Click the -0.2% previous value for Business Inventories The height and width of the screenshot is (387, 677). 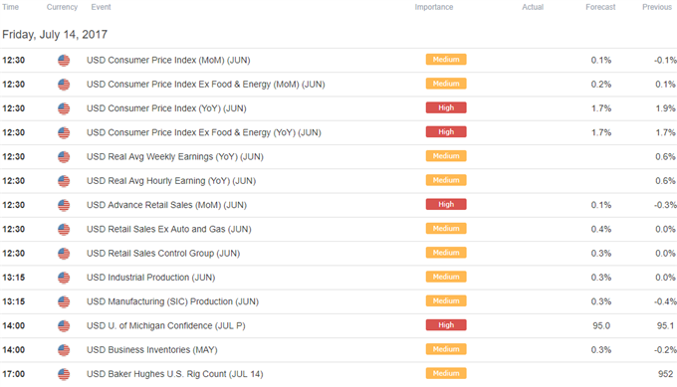coord(665,350)
